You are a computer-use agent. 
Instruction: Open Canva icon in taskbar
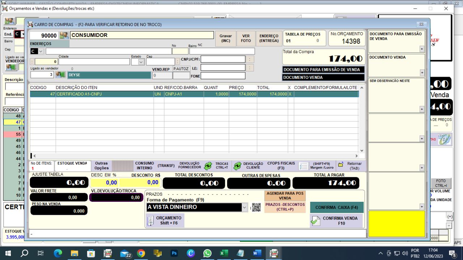pos(191,253)
